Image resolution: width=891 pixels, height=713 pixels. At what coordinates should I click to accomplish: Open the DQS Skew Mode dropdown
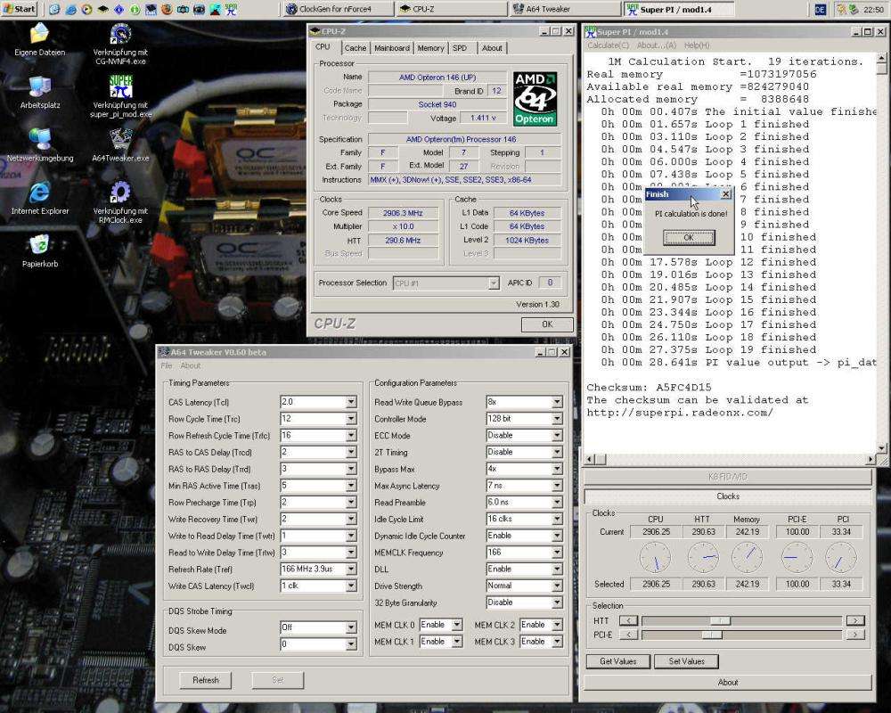350,627
